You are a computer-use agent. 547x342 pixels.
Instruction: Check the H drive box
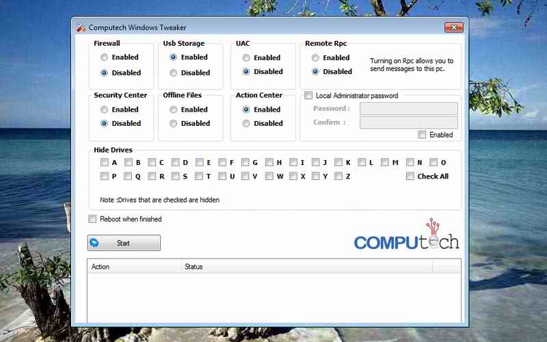click(x=269, y=162)
